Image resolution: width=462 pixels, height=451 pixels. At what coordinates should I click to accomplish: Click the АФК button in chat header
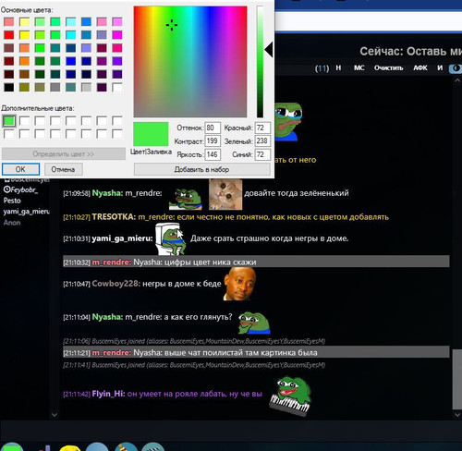[x=420, y=68]
